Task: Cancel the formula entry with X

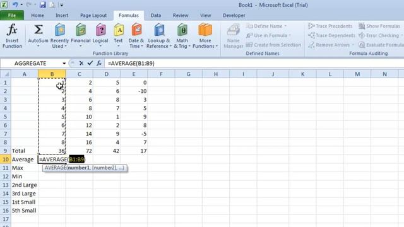Action: pos(81,63)
